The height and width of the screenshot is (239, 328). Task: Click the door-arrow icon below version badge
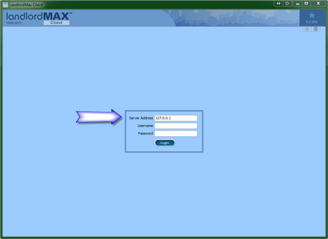tap(316, 29)
